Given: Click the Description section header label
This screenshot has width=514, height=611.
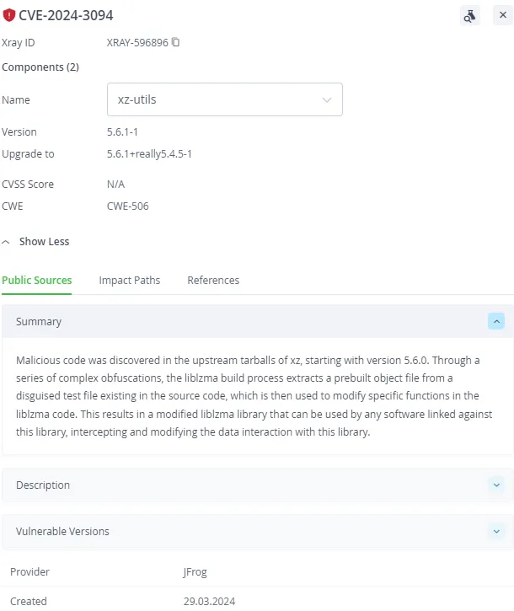Looking at the screenshot, I should tap(43, 485).
